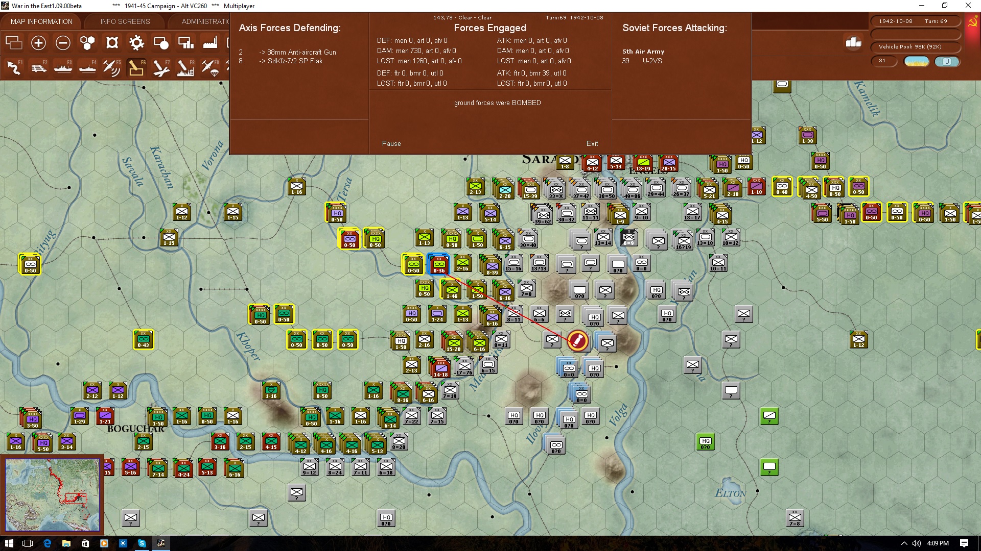Zoom out with the minus icon

point(63,43)
